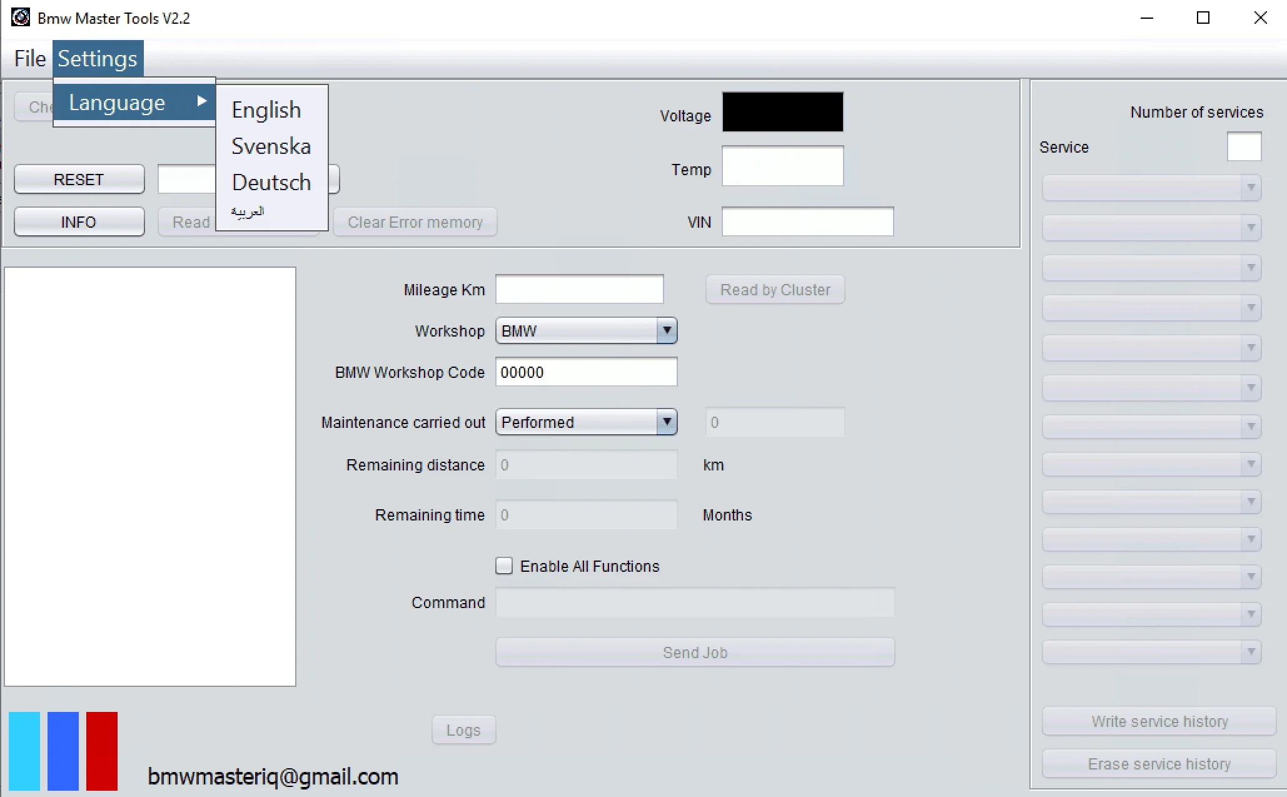Click the red color stripe
This screenshot has height=797, width=1287.
tap(102, 751)
